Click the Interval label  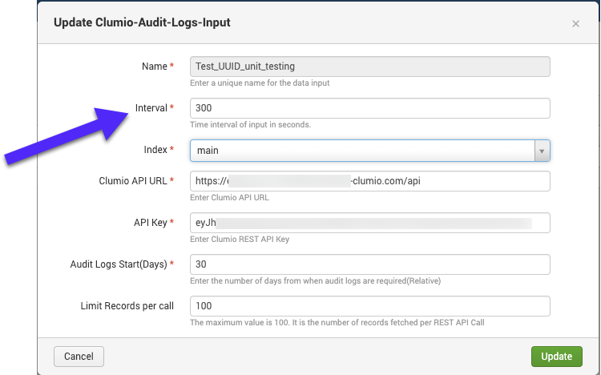[151, 108]
